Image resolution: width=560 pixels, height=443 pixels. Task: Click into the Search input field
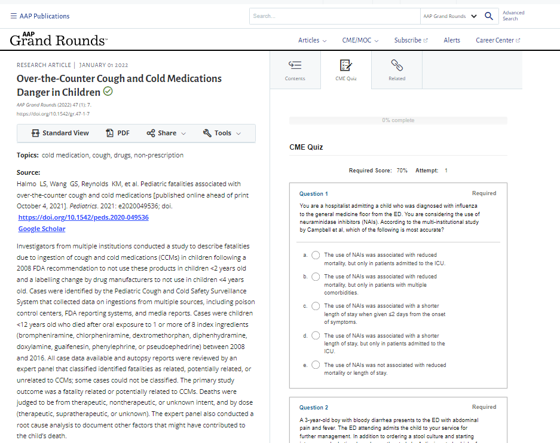pyautogui.click(x=335, y=16)
